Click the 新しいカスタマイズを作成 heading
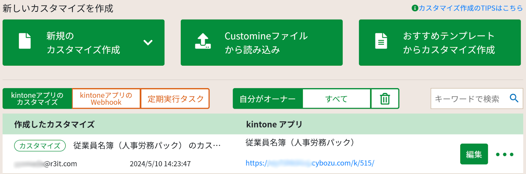Screen dimensions: 526x174 pos(58,8)
